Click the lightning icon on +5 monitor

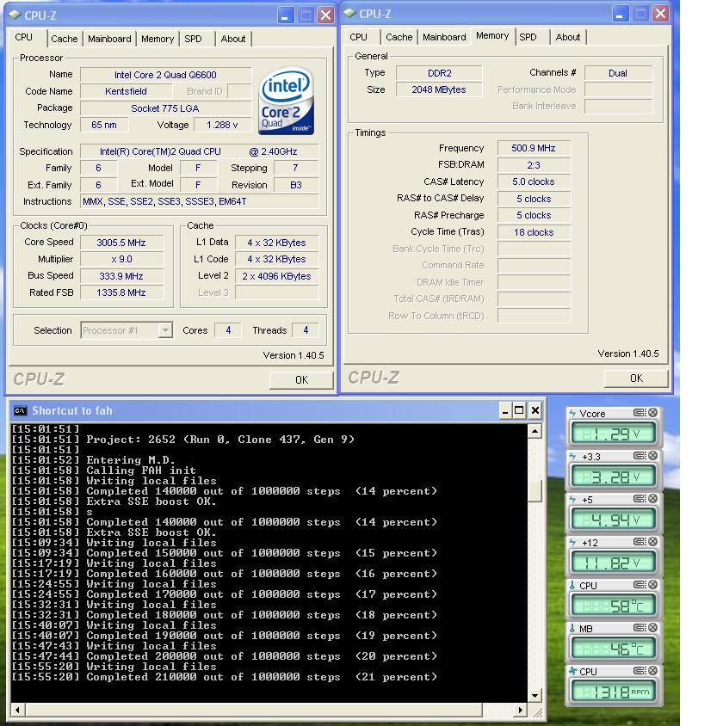(572, 499)
